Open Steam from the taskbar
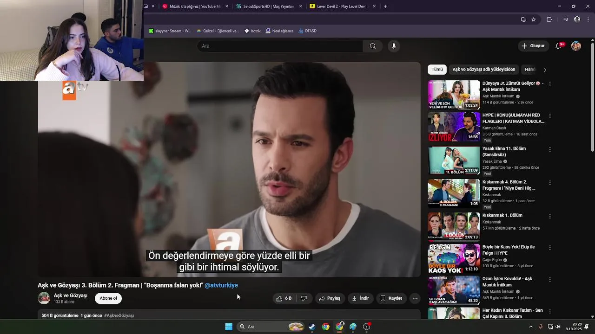This screenshot has width=595, height=334. (x=312, y=327)
